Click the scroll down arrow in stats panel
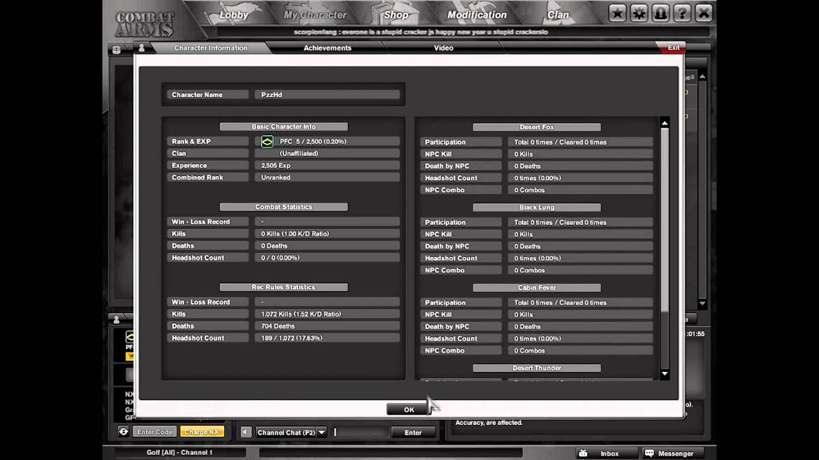The image size is (819, 460). tap(664, 374)
